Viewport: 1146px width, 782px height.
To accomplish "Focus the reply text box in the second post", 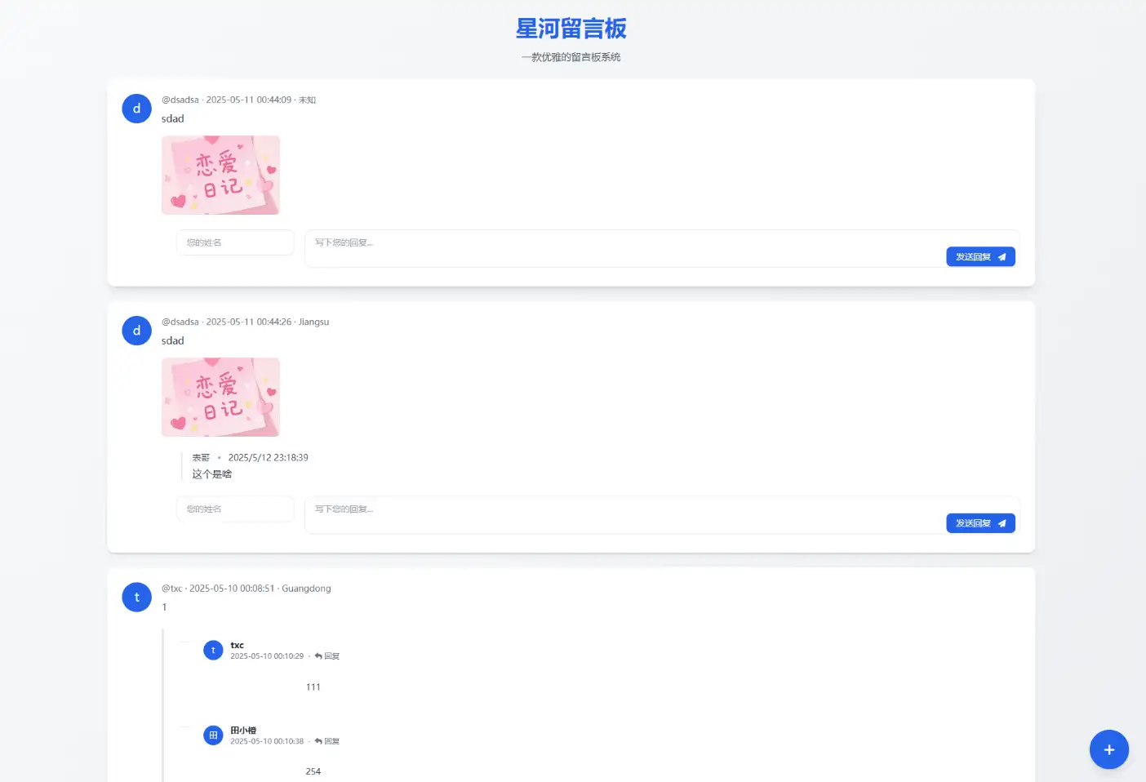I will pyautogui.click(x=620, y=510).
